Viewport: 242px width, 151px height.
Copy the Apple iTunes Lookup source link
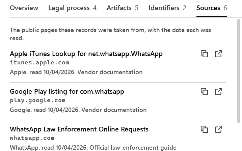tap(204, 54)
